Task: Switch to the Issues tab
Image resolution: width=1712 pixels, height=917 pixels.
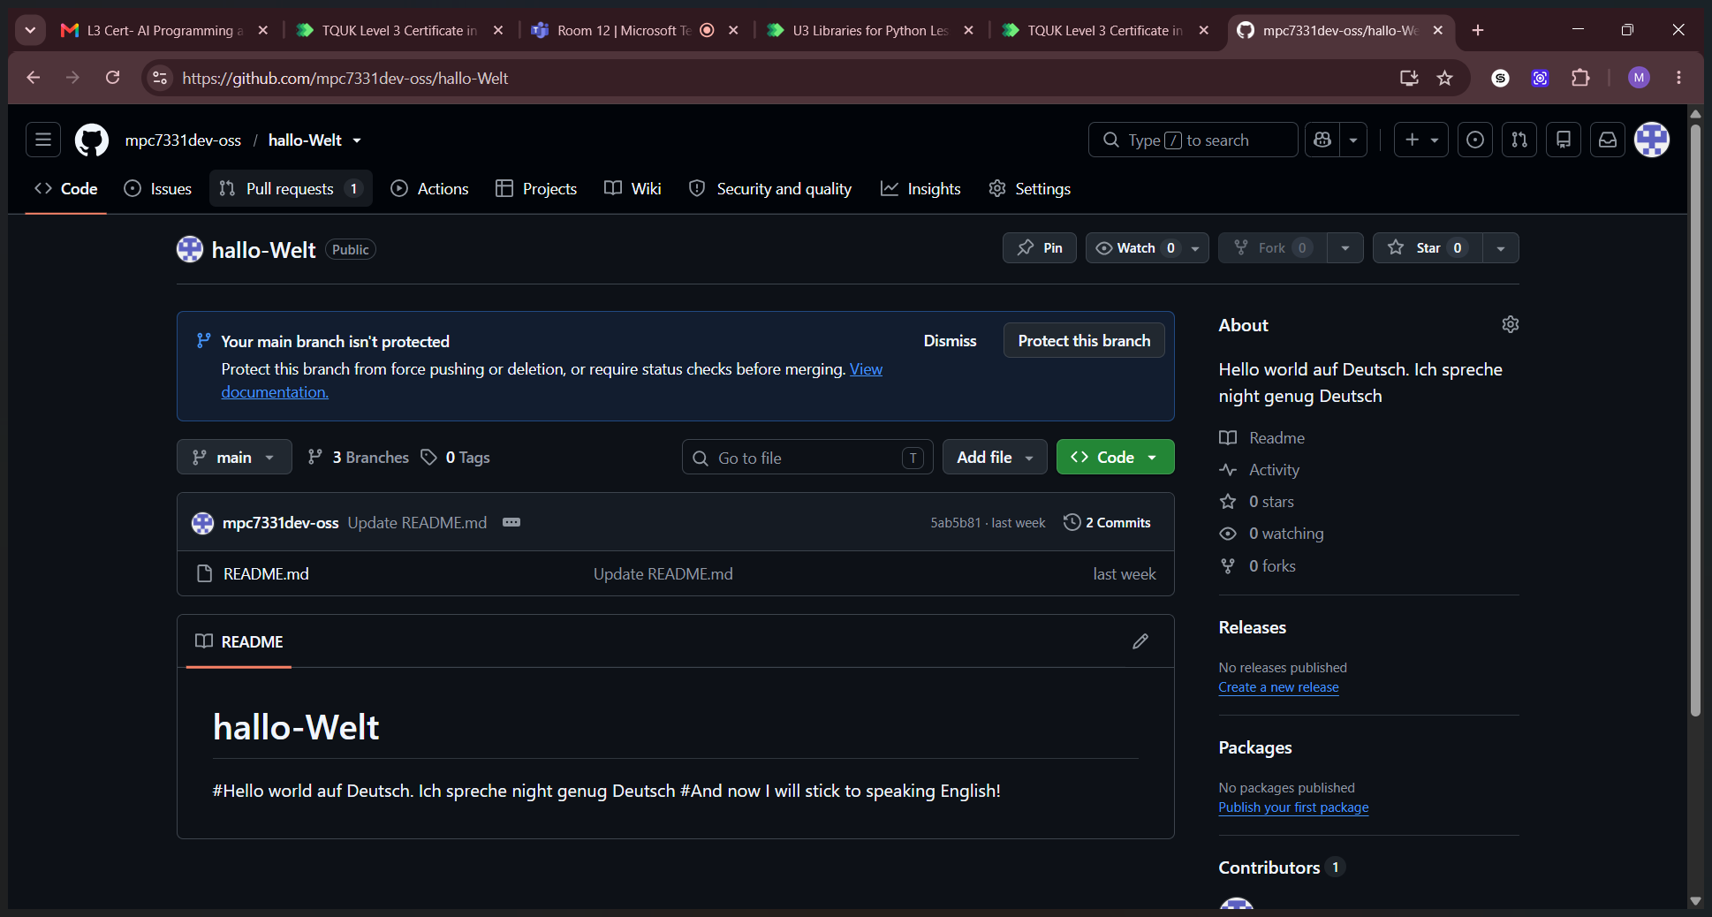Action: (x=158, y=188)
